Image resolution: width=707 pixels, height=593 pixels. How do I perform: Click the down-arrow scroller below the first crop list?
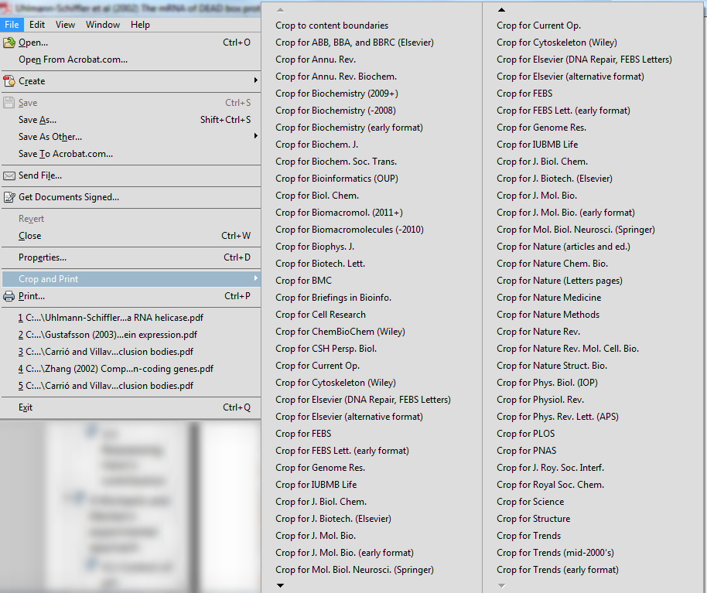click(x=281, y=585)
